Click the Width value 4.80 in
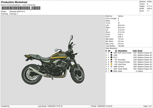Image resolution: width=153 pixels, height=108 pixels. click(x=149, y=9)
